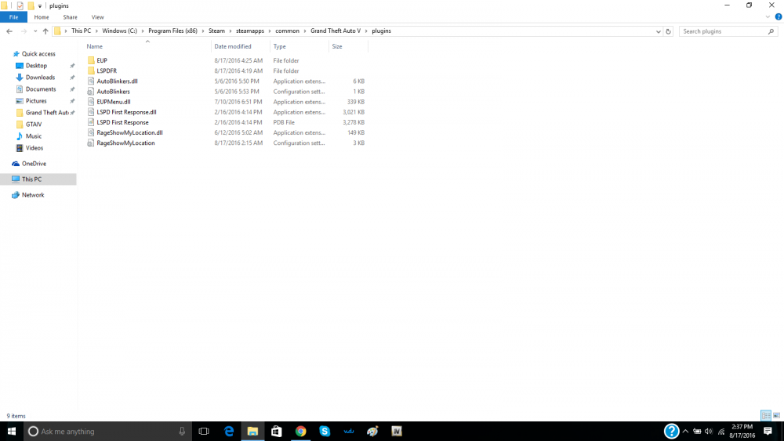Open Videos in the navigation pane

pyautogui.click(x=34, y=148)
